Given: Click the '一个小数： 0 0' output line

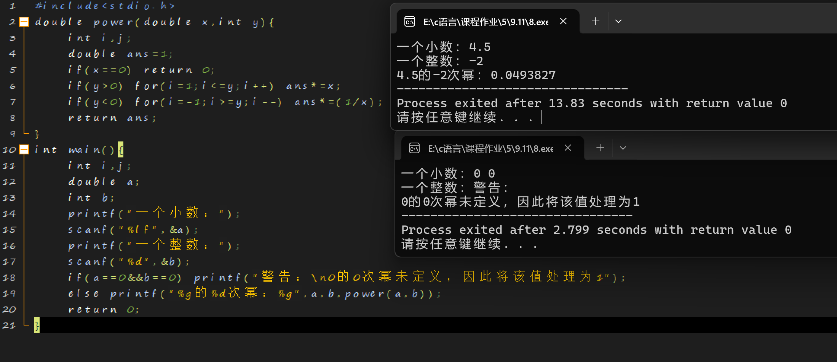Looking at the screenshot, I should tap(448, 174).
